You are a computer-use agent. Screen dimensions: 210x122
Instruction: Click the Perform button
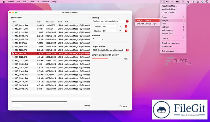(123, 106)
